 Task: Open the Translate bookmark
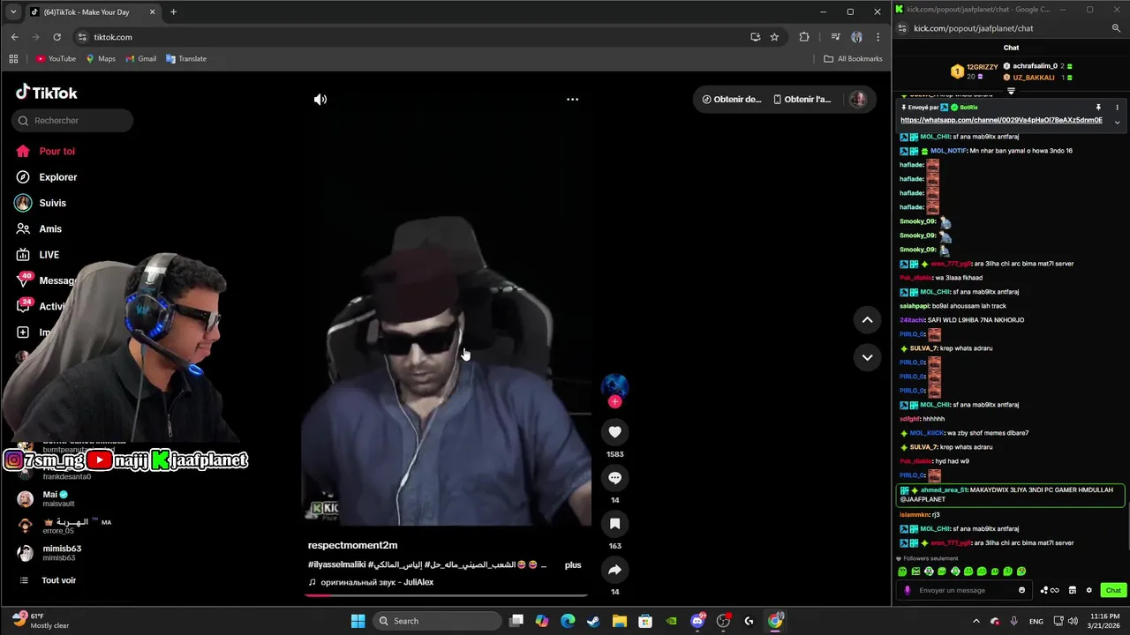point(186,59)
